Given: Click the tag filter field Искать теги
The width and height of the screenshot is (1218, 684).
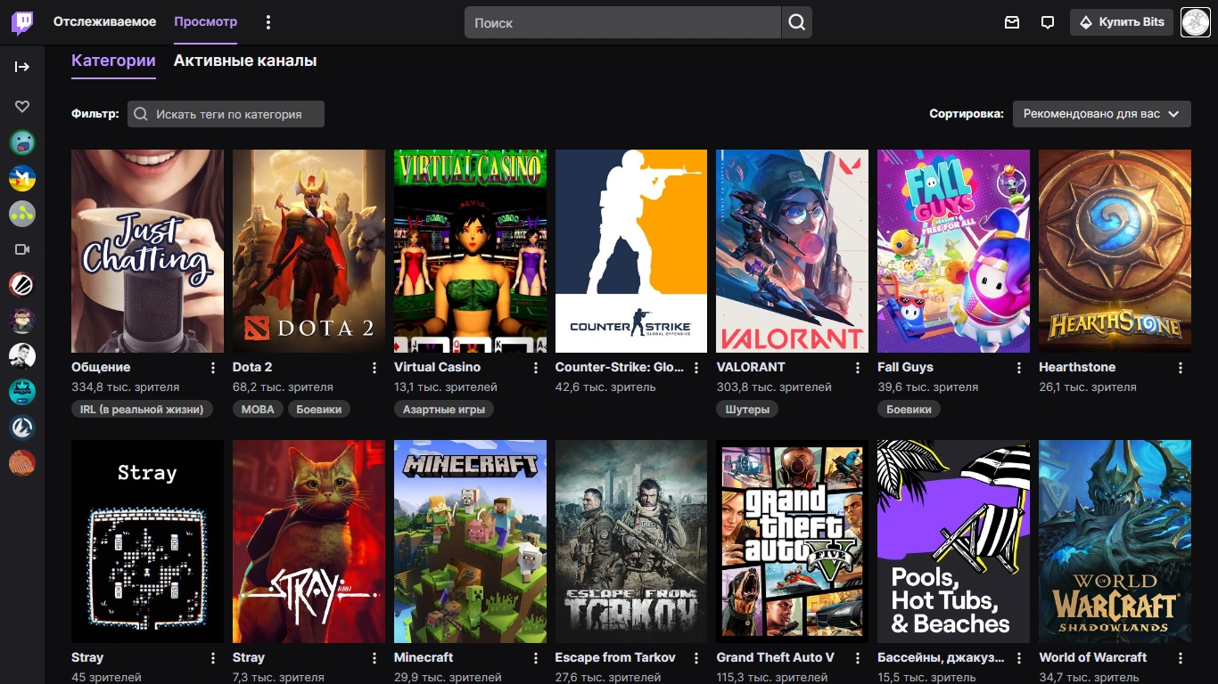Looking at the screenshot, I should [x=226, y=114].
